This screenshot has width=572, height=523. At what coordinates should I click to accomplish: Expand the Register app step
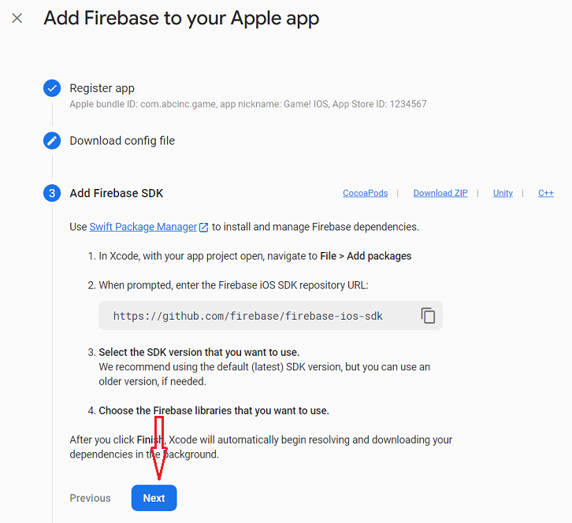102,88
